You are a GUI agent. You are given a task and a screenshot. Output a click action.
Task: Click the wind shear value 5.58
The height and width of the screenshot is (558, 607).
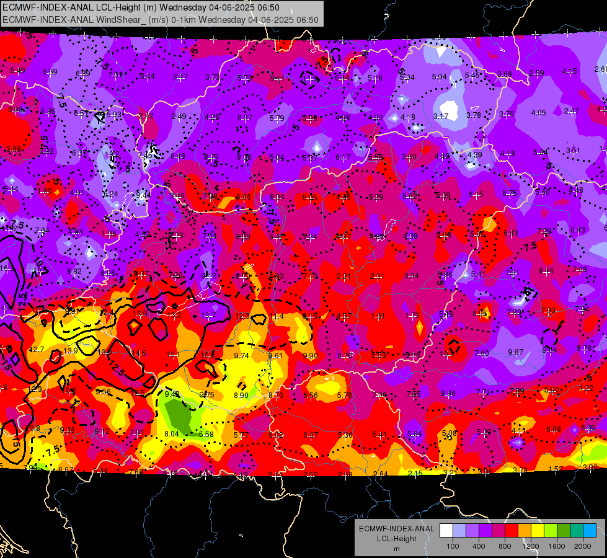206,435
